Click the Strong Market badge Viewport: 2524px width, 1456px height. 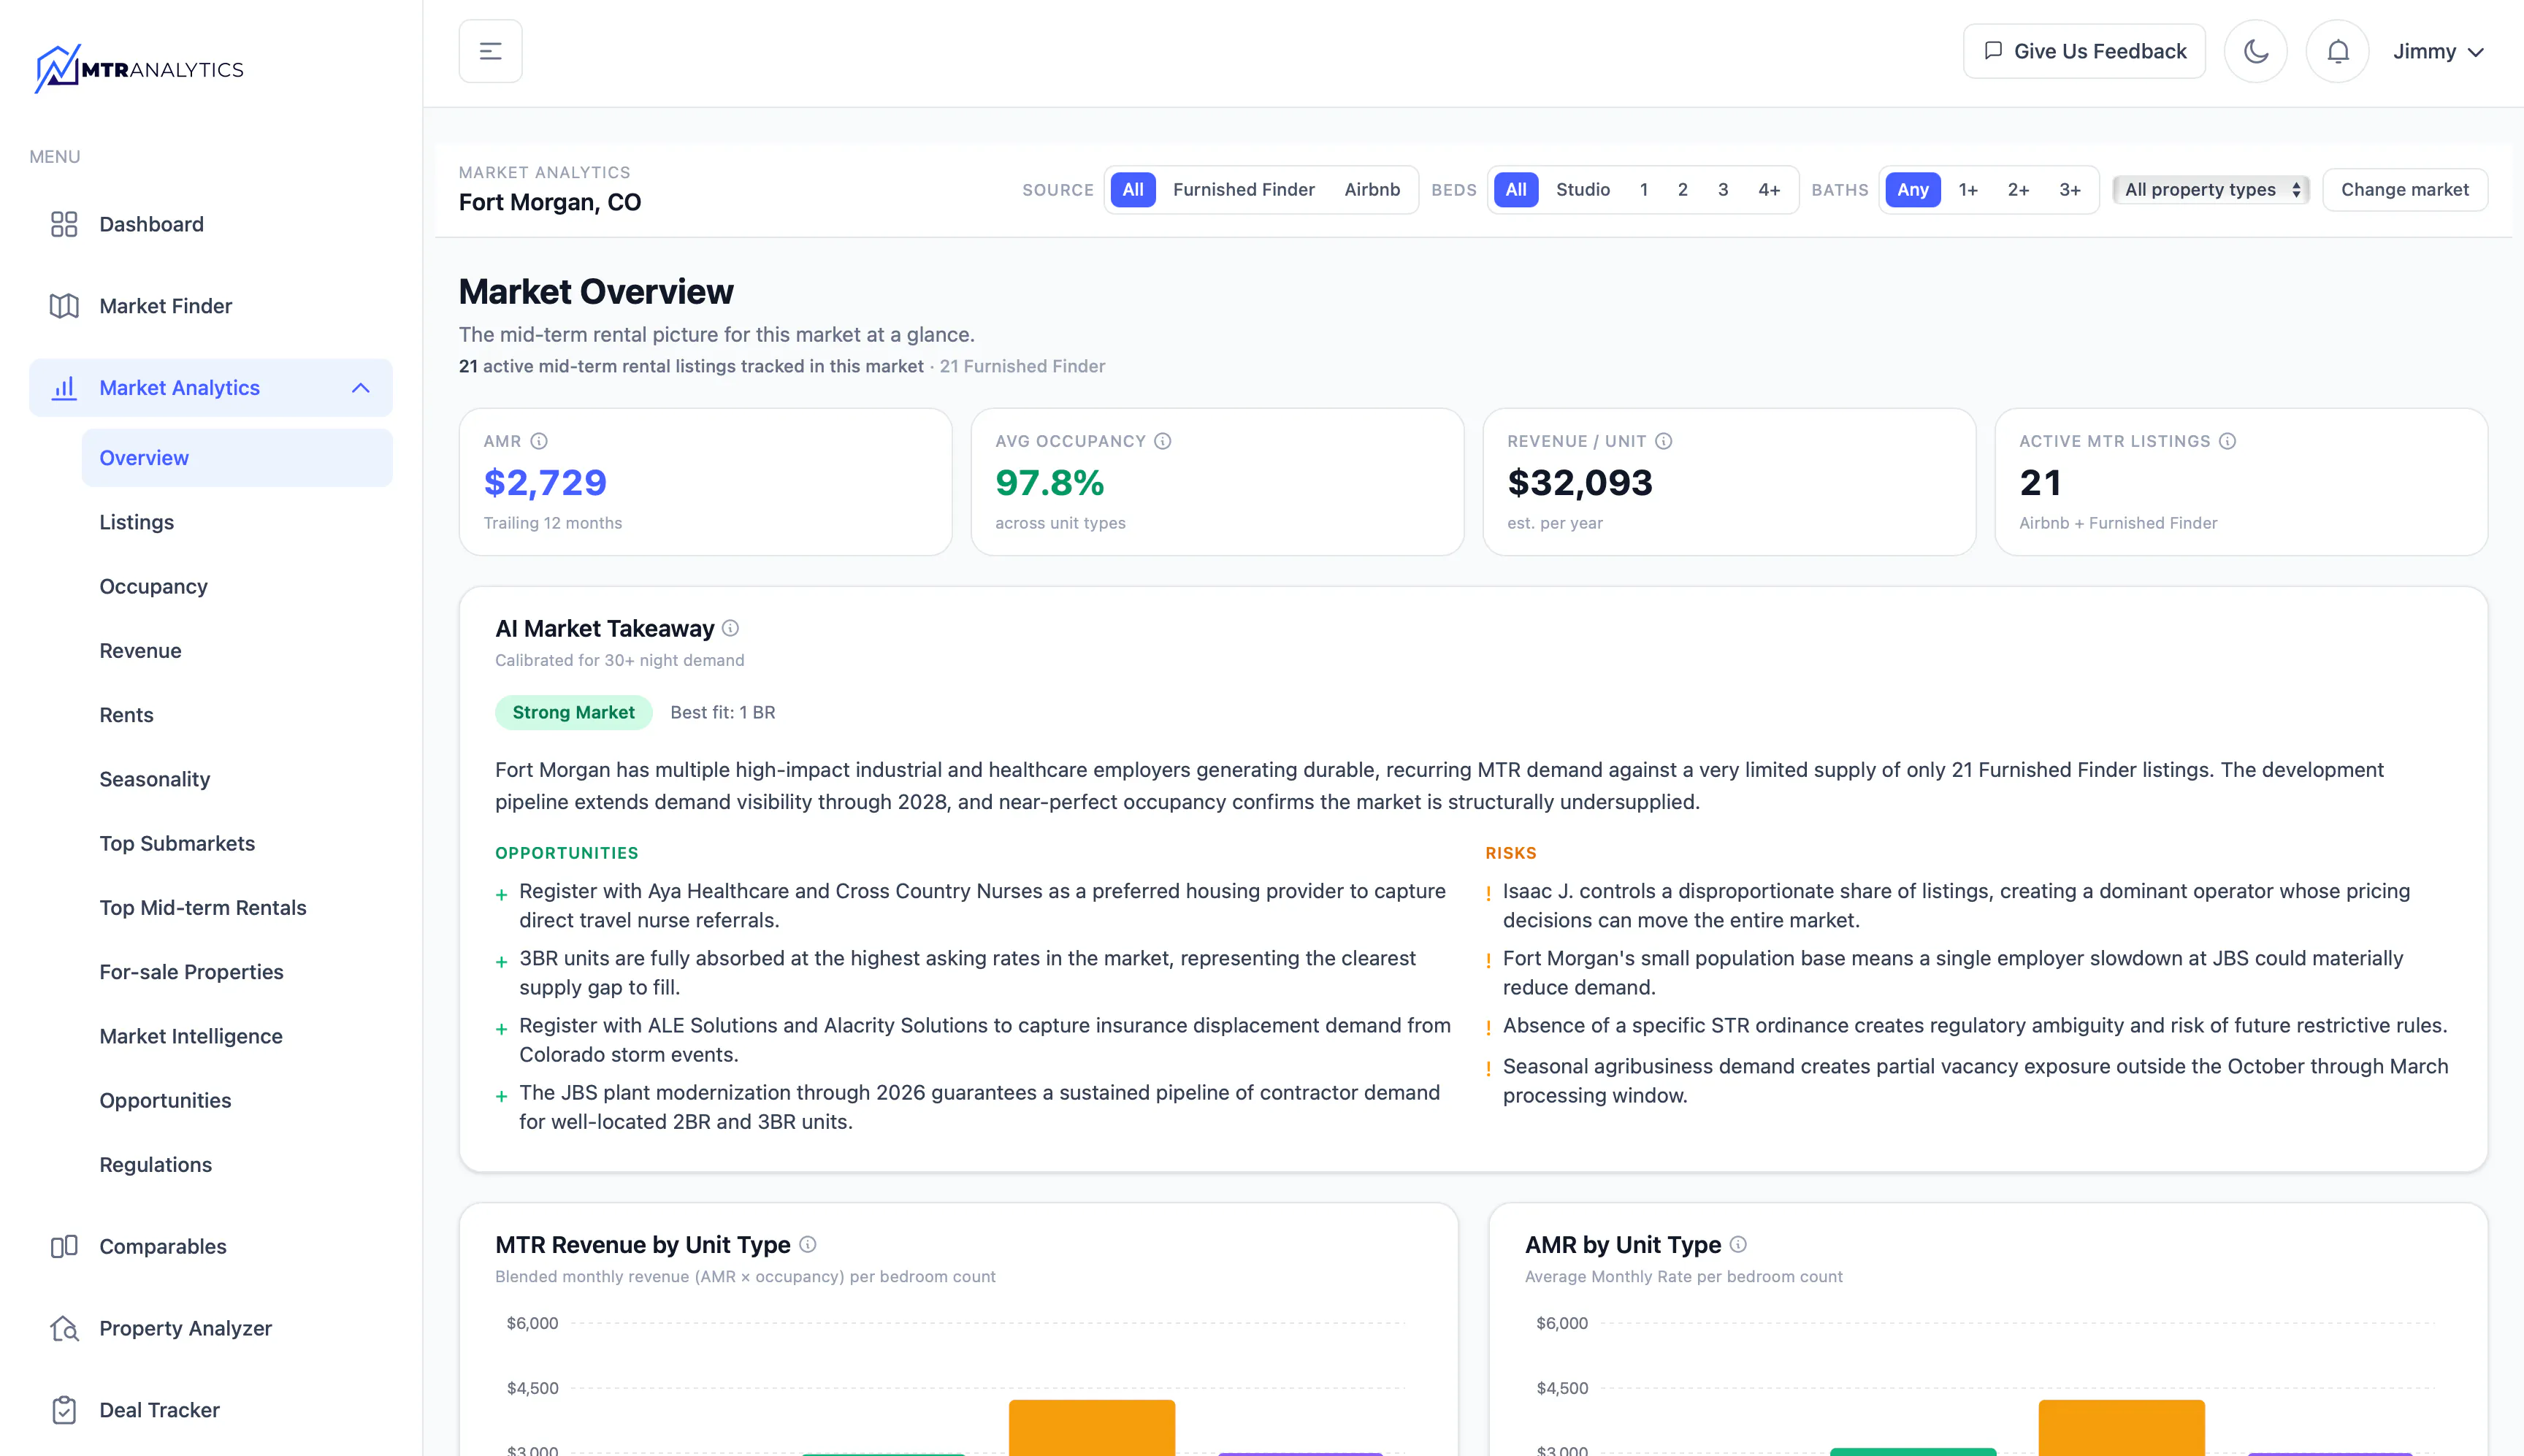coord(573,712)
